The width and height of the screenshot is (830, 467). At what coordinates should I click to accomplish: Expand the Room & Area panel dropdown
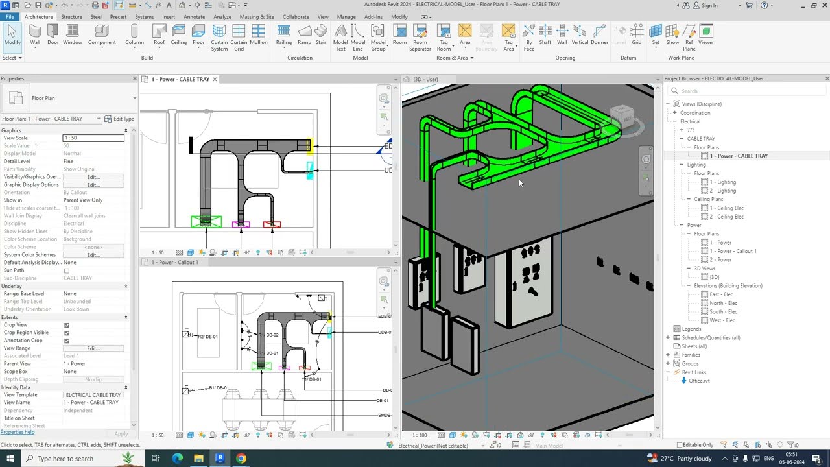pos(455,58)
